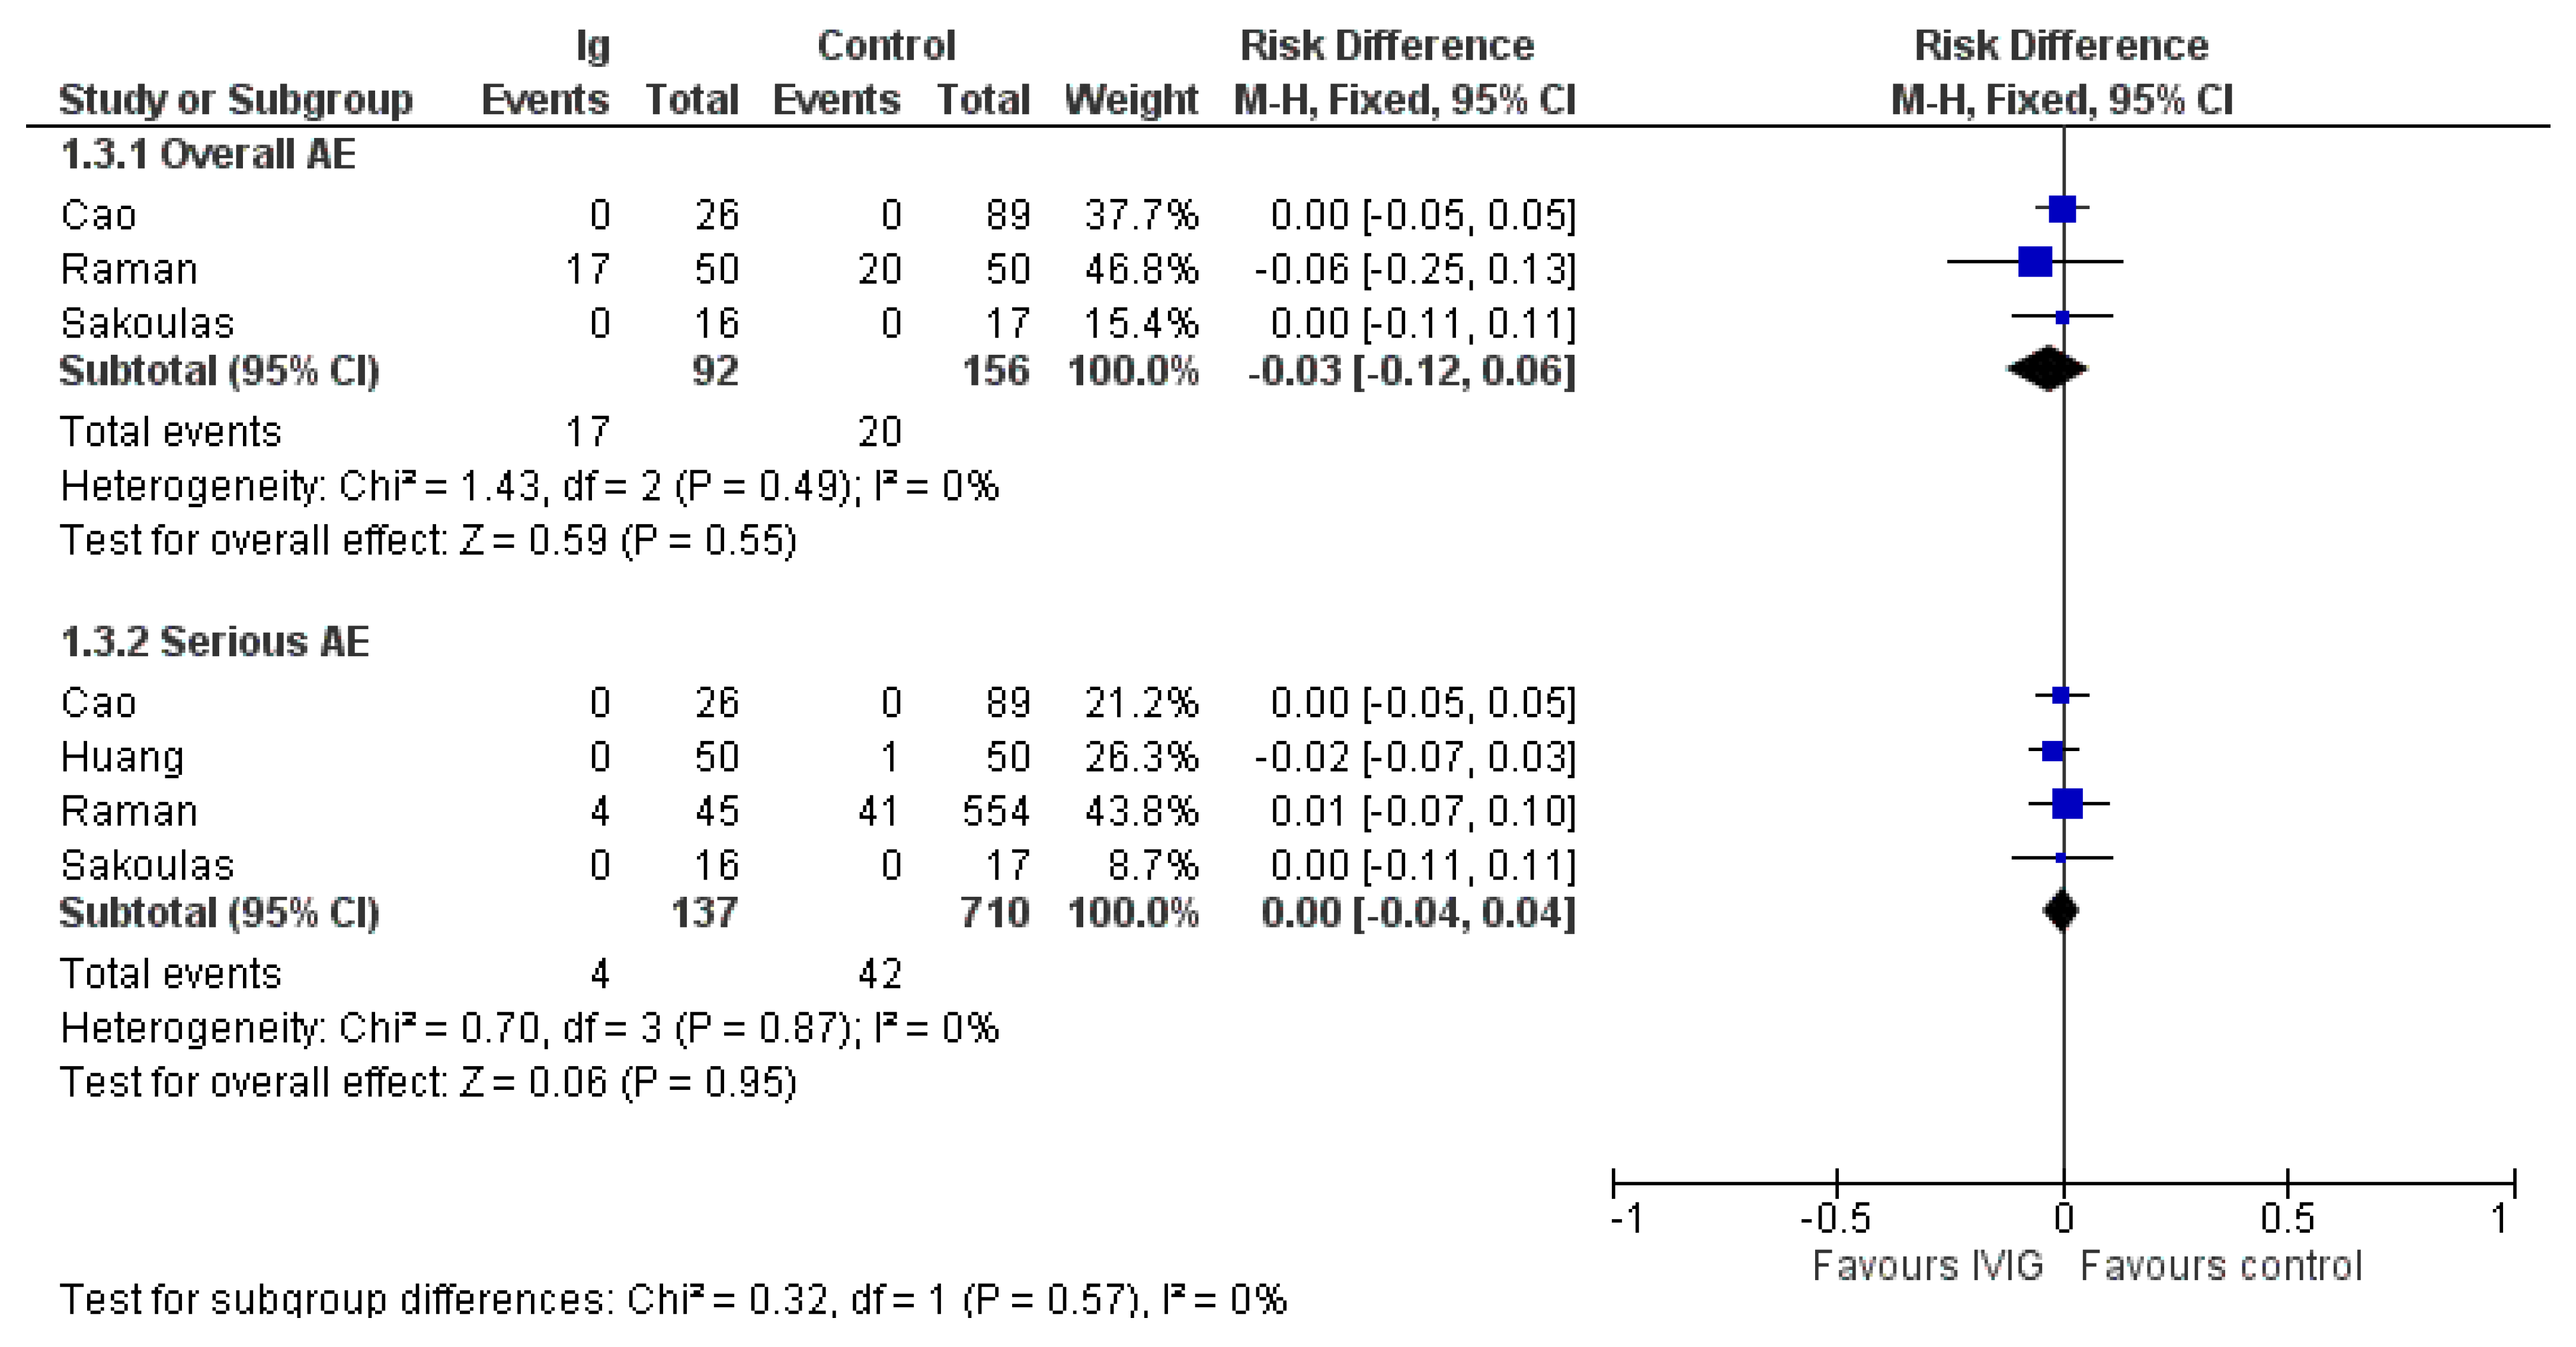Click the 'Ig' group header
The width and height of the screenshot is (2576, 1347).
tap(593, 46)
